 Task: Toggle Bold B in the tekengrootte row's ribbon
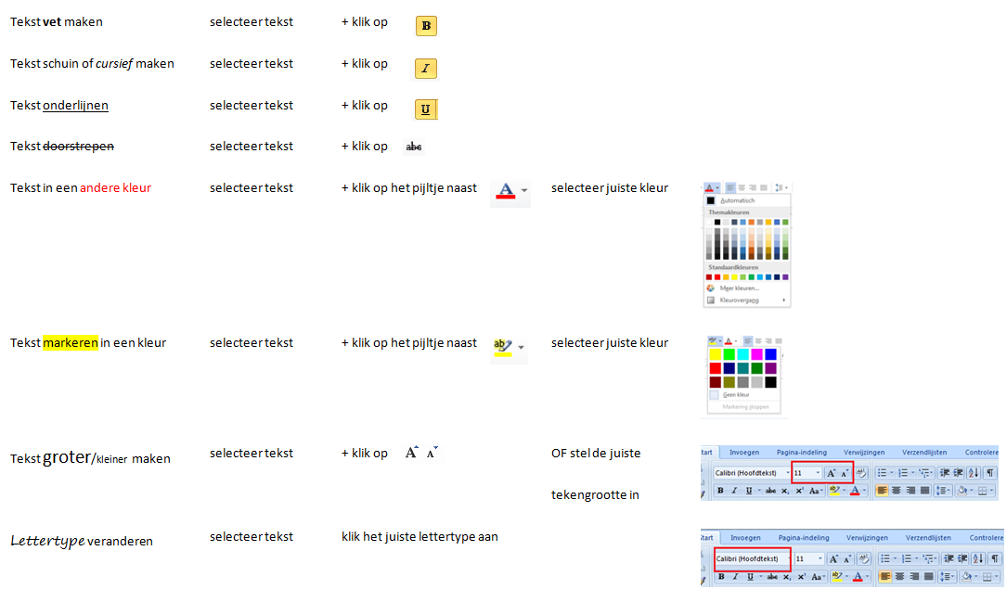[x=720, y=491]
